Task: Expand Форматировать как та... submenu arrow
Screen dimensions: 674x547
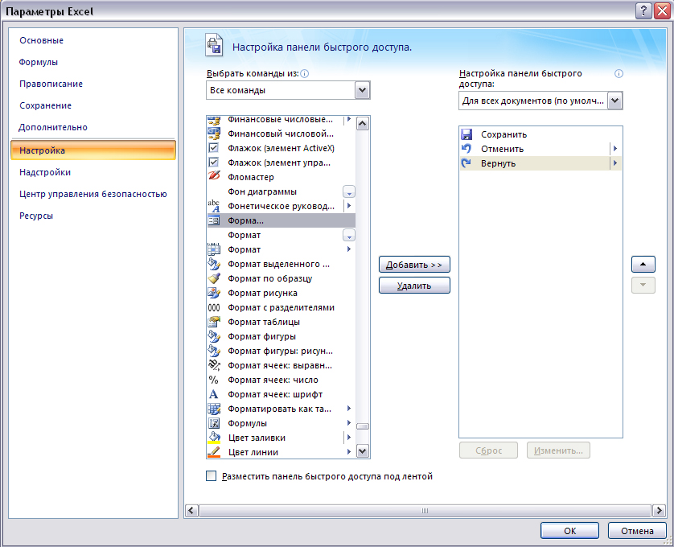Action: (349, 409)
